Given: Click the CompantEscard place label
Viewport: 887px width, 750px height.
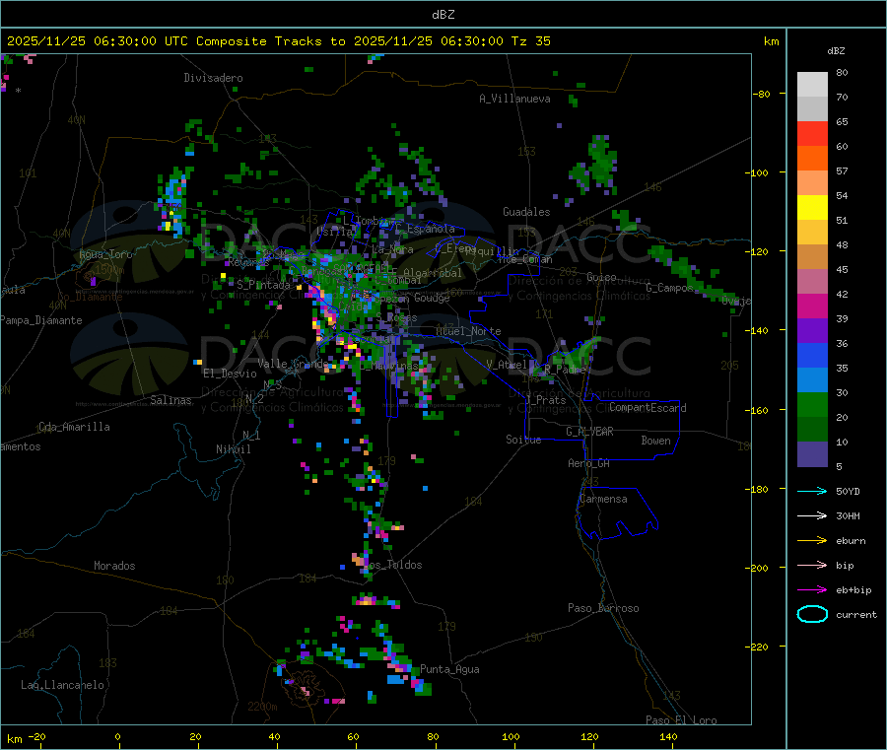Looking at the screenshot, I should click(x=648, y=408).
